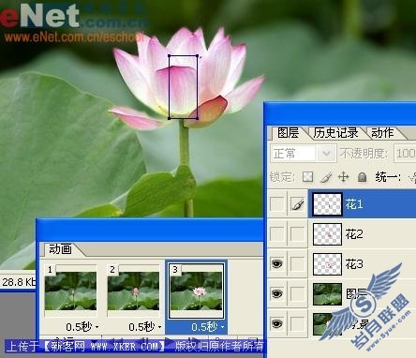Toggle lock position move icon
The image size is (416, 358).
click(x=344, y=177)
